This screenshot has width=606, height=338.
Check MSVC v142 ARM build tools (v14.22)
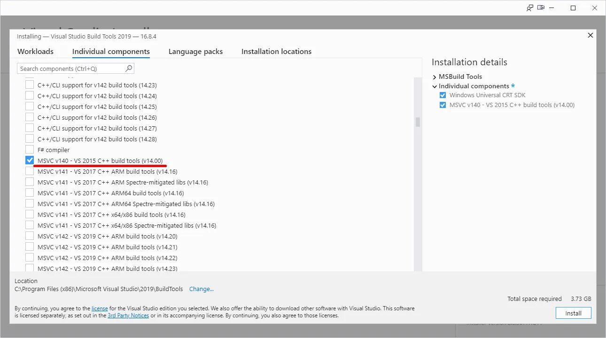[x=30, y=258]
